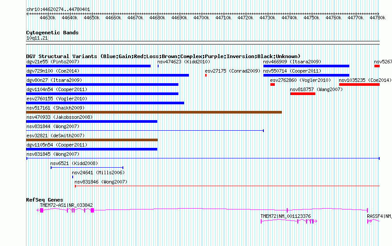Select the nsv6521 (Kidd2008) variant line
Viewport: 392px width, 246px height.
(x=87, y=168)
